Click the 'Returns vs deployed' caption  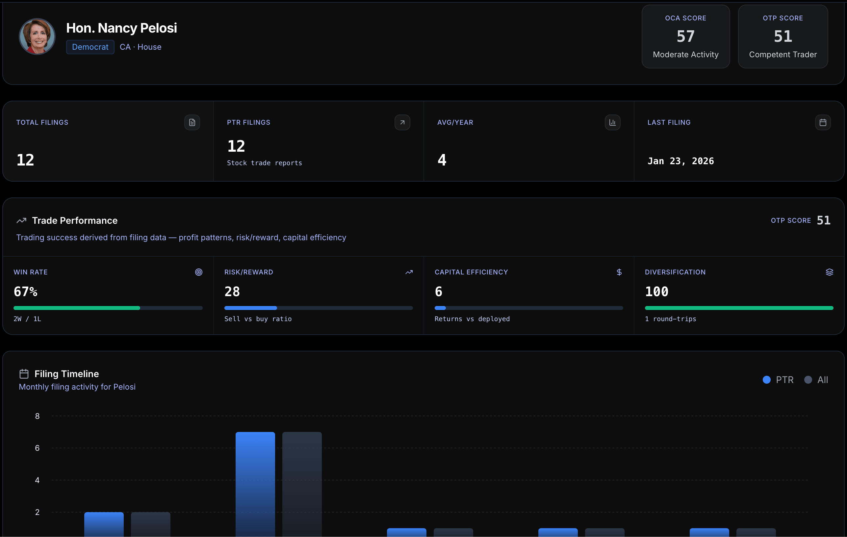pos(472,319)
